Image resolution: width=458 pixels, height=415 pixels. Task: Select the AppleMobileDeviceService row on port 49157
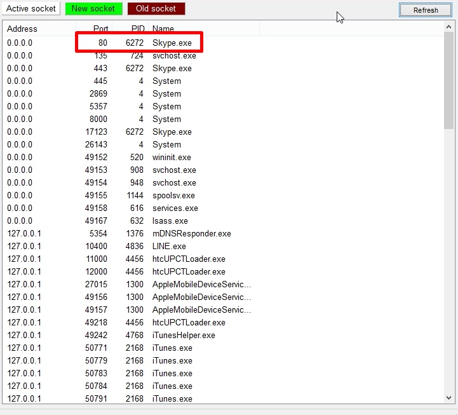pyautogui.click(x=223, y=310)
